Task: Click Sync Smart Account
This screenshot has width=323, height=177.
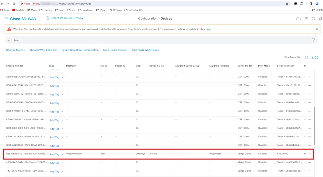Action: pyautogui.click(x=115, y=50)
